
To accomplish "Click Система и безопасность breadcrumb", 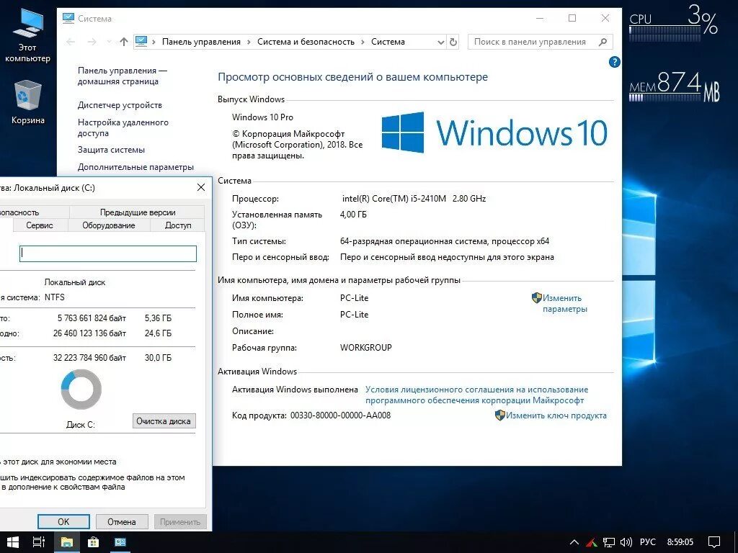I will 306,42.
